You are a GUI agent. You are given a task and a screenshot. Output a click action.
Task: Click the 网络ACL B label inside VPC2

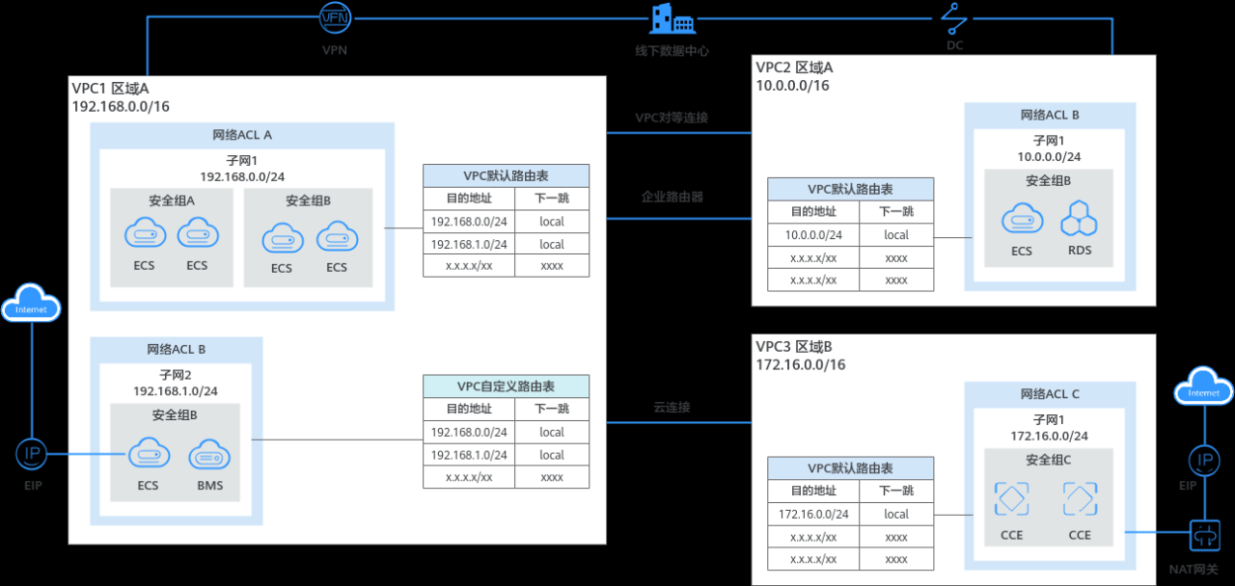pyautogui.click(x=1051, y=115)
